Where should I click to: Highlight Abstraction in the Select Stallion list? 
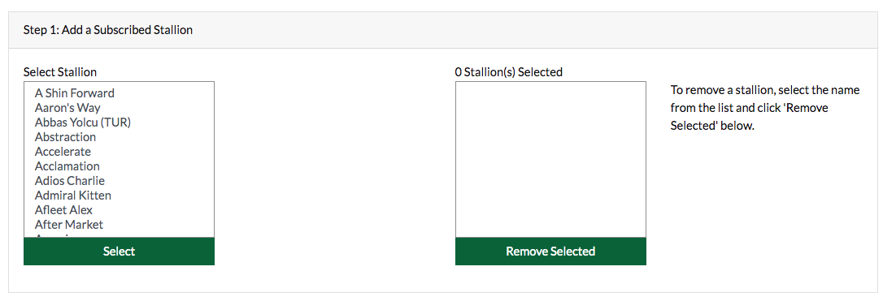tap(118, 137)
